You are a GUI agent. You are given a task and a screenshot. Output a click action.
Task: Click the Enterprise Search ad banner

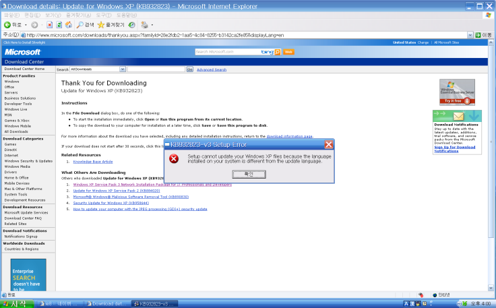tap(28, 275)
